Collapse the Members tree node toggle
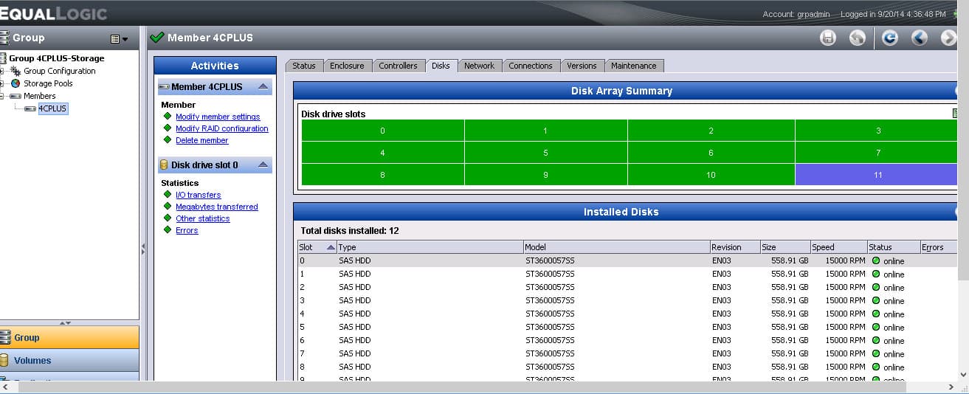Image resolution: width=969 pixels, height=394 pixels. [x=2, y=96]
